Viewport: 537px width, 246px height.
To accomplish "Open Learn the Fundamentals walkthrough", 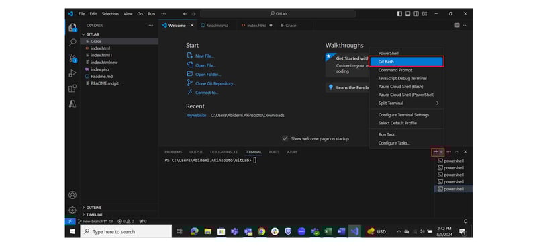I will [x=347, y=87].
